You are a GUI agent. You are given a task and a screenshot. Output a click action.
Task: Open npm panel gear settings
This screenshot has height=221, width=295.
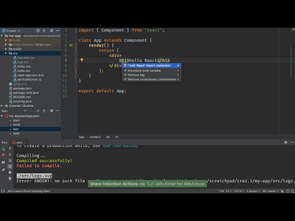pyautogui.click(x=52, y=110)
